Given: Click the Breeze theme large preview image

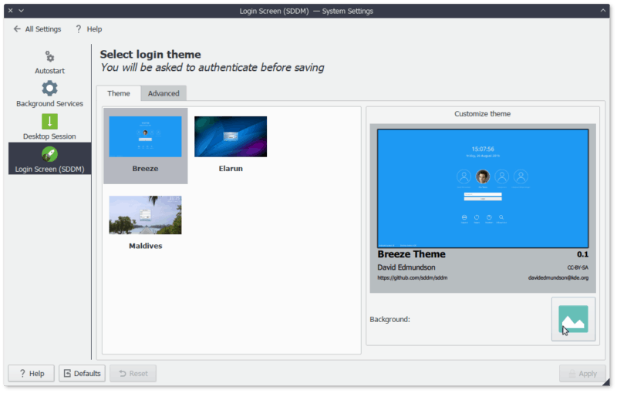Looking at the screenshot, I should (482, 188).
